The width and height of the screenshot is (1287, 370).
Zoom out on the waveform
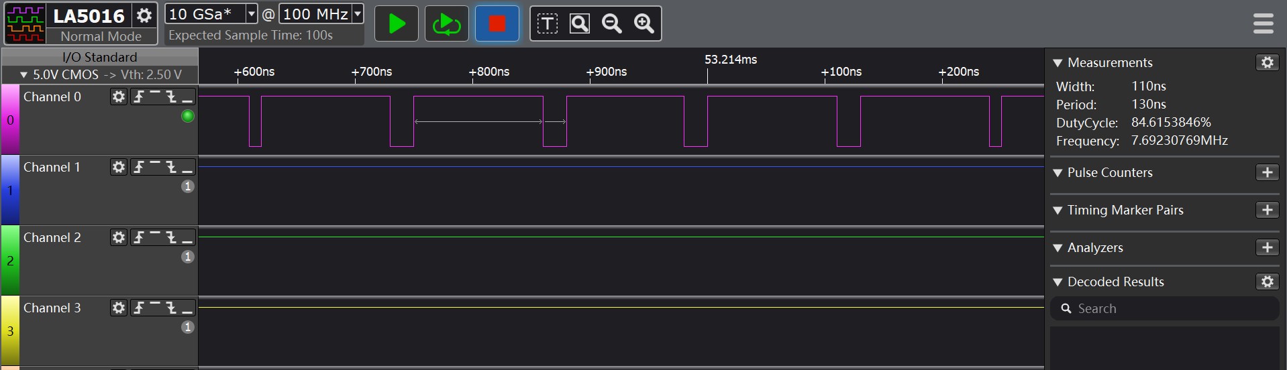(x=612, y=24)
